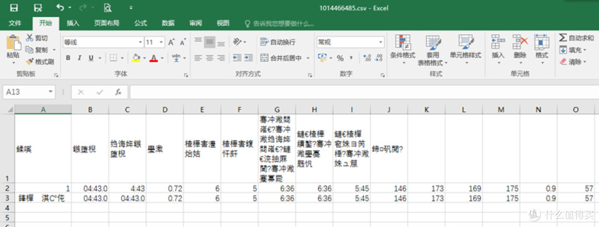Viewport: 599px width, 227px height.
Task: Toggle Underline formatting
Action: (x=91, y=58)
